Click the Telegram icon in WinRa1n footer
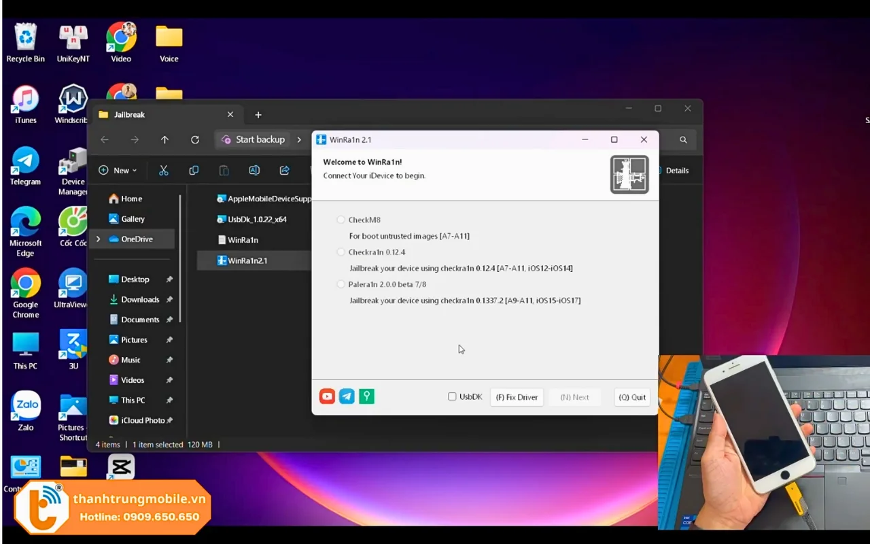 tap(347, 396)
